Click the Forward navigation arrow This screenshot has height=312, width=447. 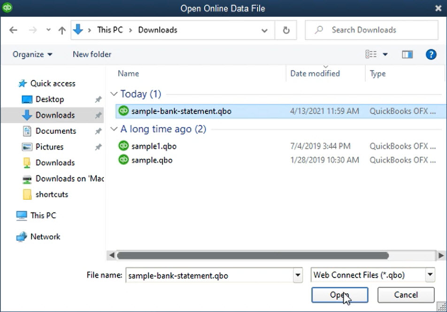pyautogui.click(x=33, y=30)
